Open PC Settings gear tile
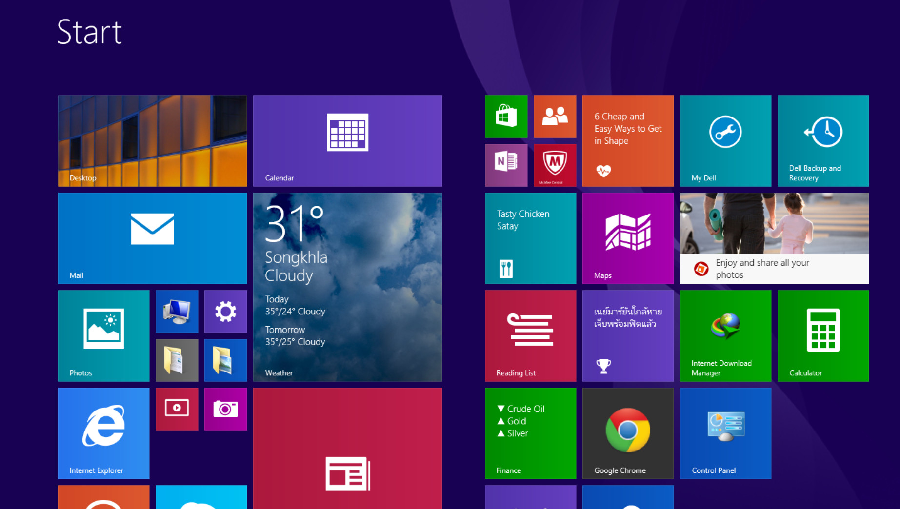The height and width of the screenshot is (509, 900). click(x=225, y=311)
